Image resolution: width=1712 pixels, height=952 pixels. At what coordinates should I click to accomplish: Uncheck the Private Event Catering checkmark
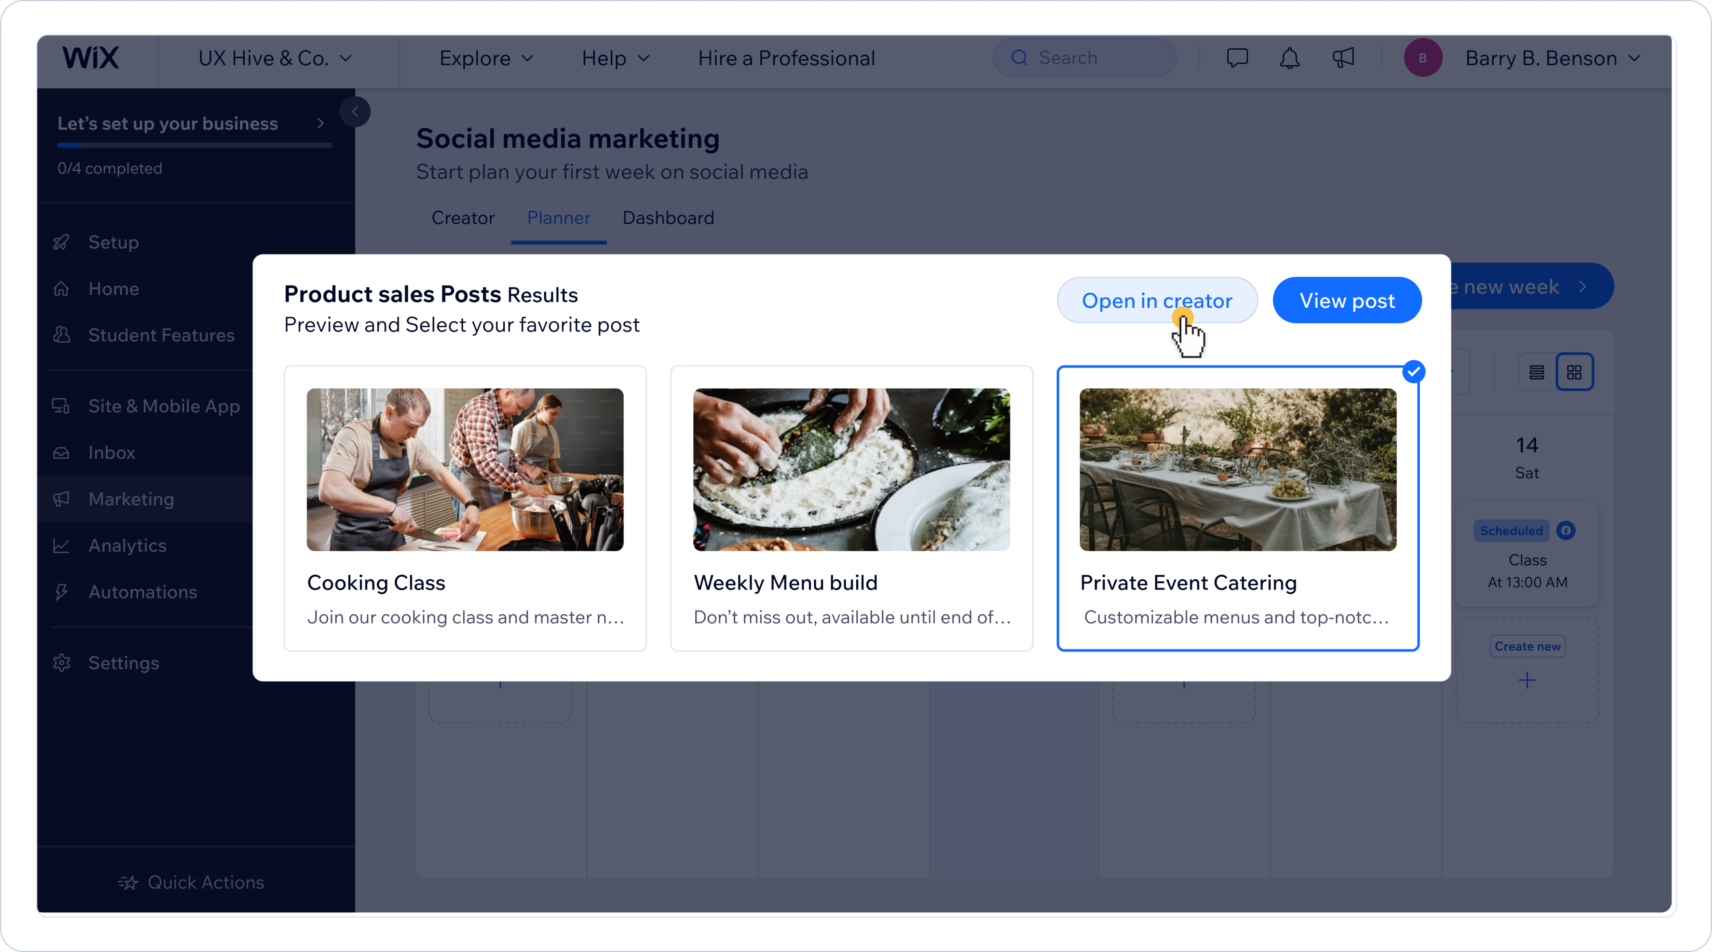pos(1414,372)
